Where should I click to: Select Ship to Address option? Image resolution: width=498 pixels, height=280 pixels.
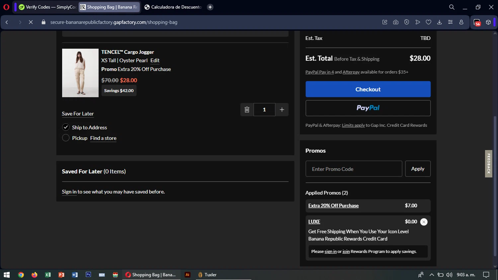(66, 127)
